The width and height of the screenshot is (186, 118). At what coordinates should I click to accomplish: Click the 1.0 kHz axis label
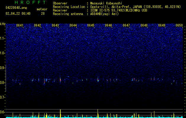pos(2,53)
